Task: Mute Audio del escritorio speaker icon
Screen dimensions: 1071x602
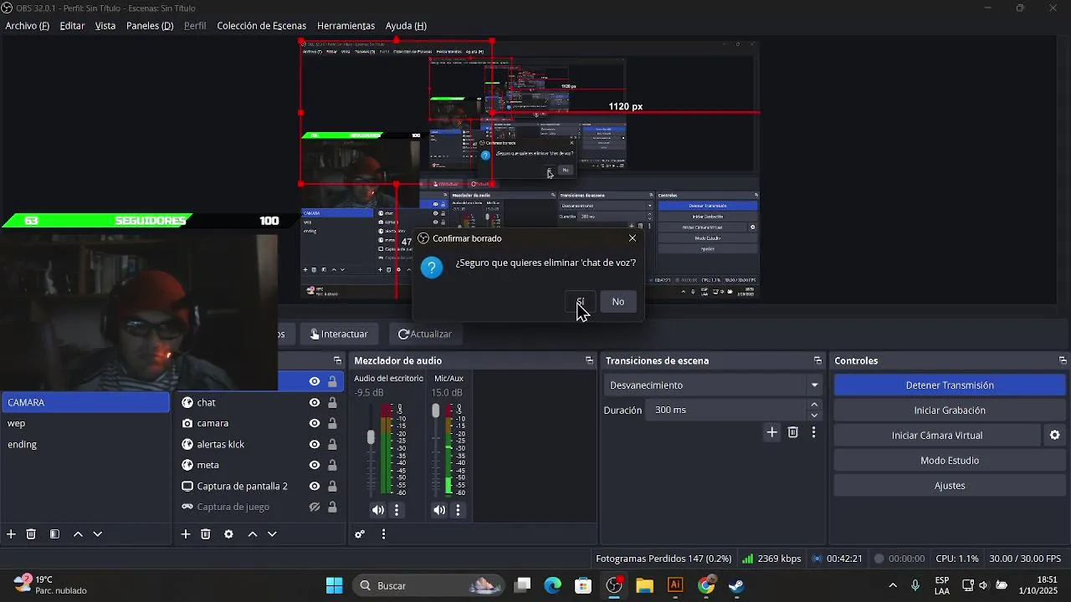Action: tap(378, 510)
